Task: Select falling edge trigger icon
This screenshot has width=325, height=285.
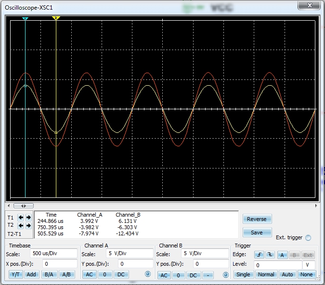Action: coord(271,255)
